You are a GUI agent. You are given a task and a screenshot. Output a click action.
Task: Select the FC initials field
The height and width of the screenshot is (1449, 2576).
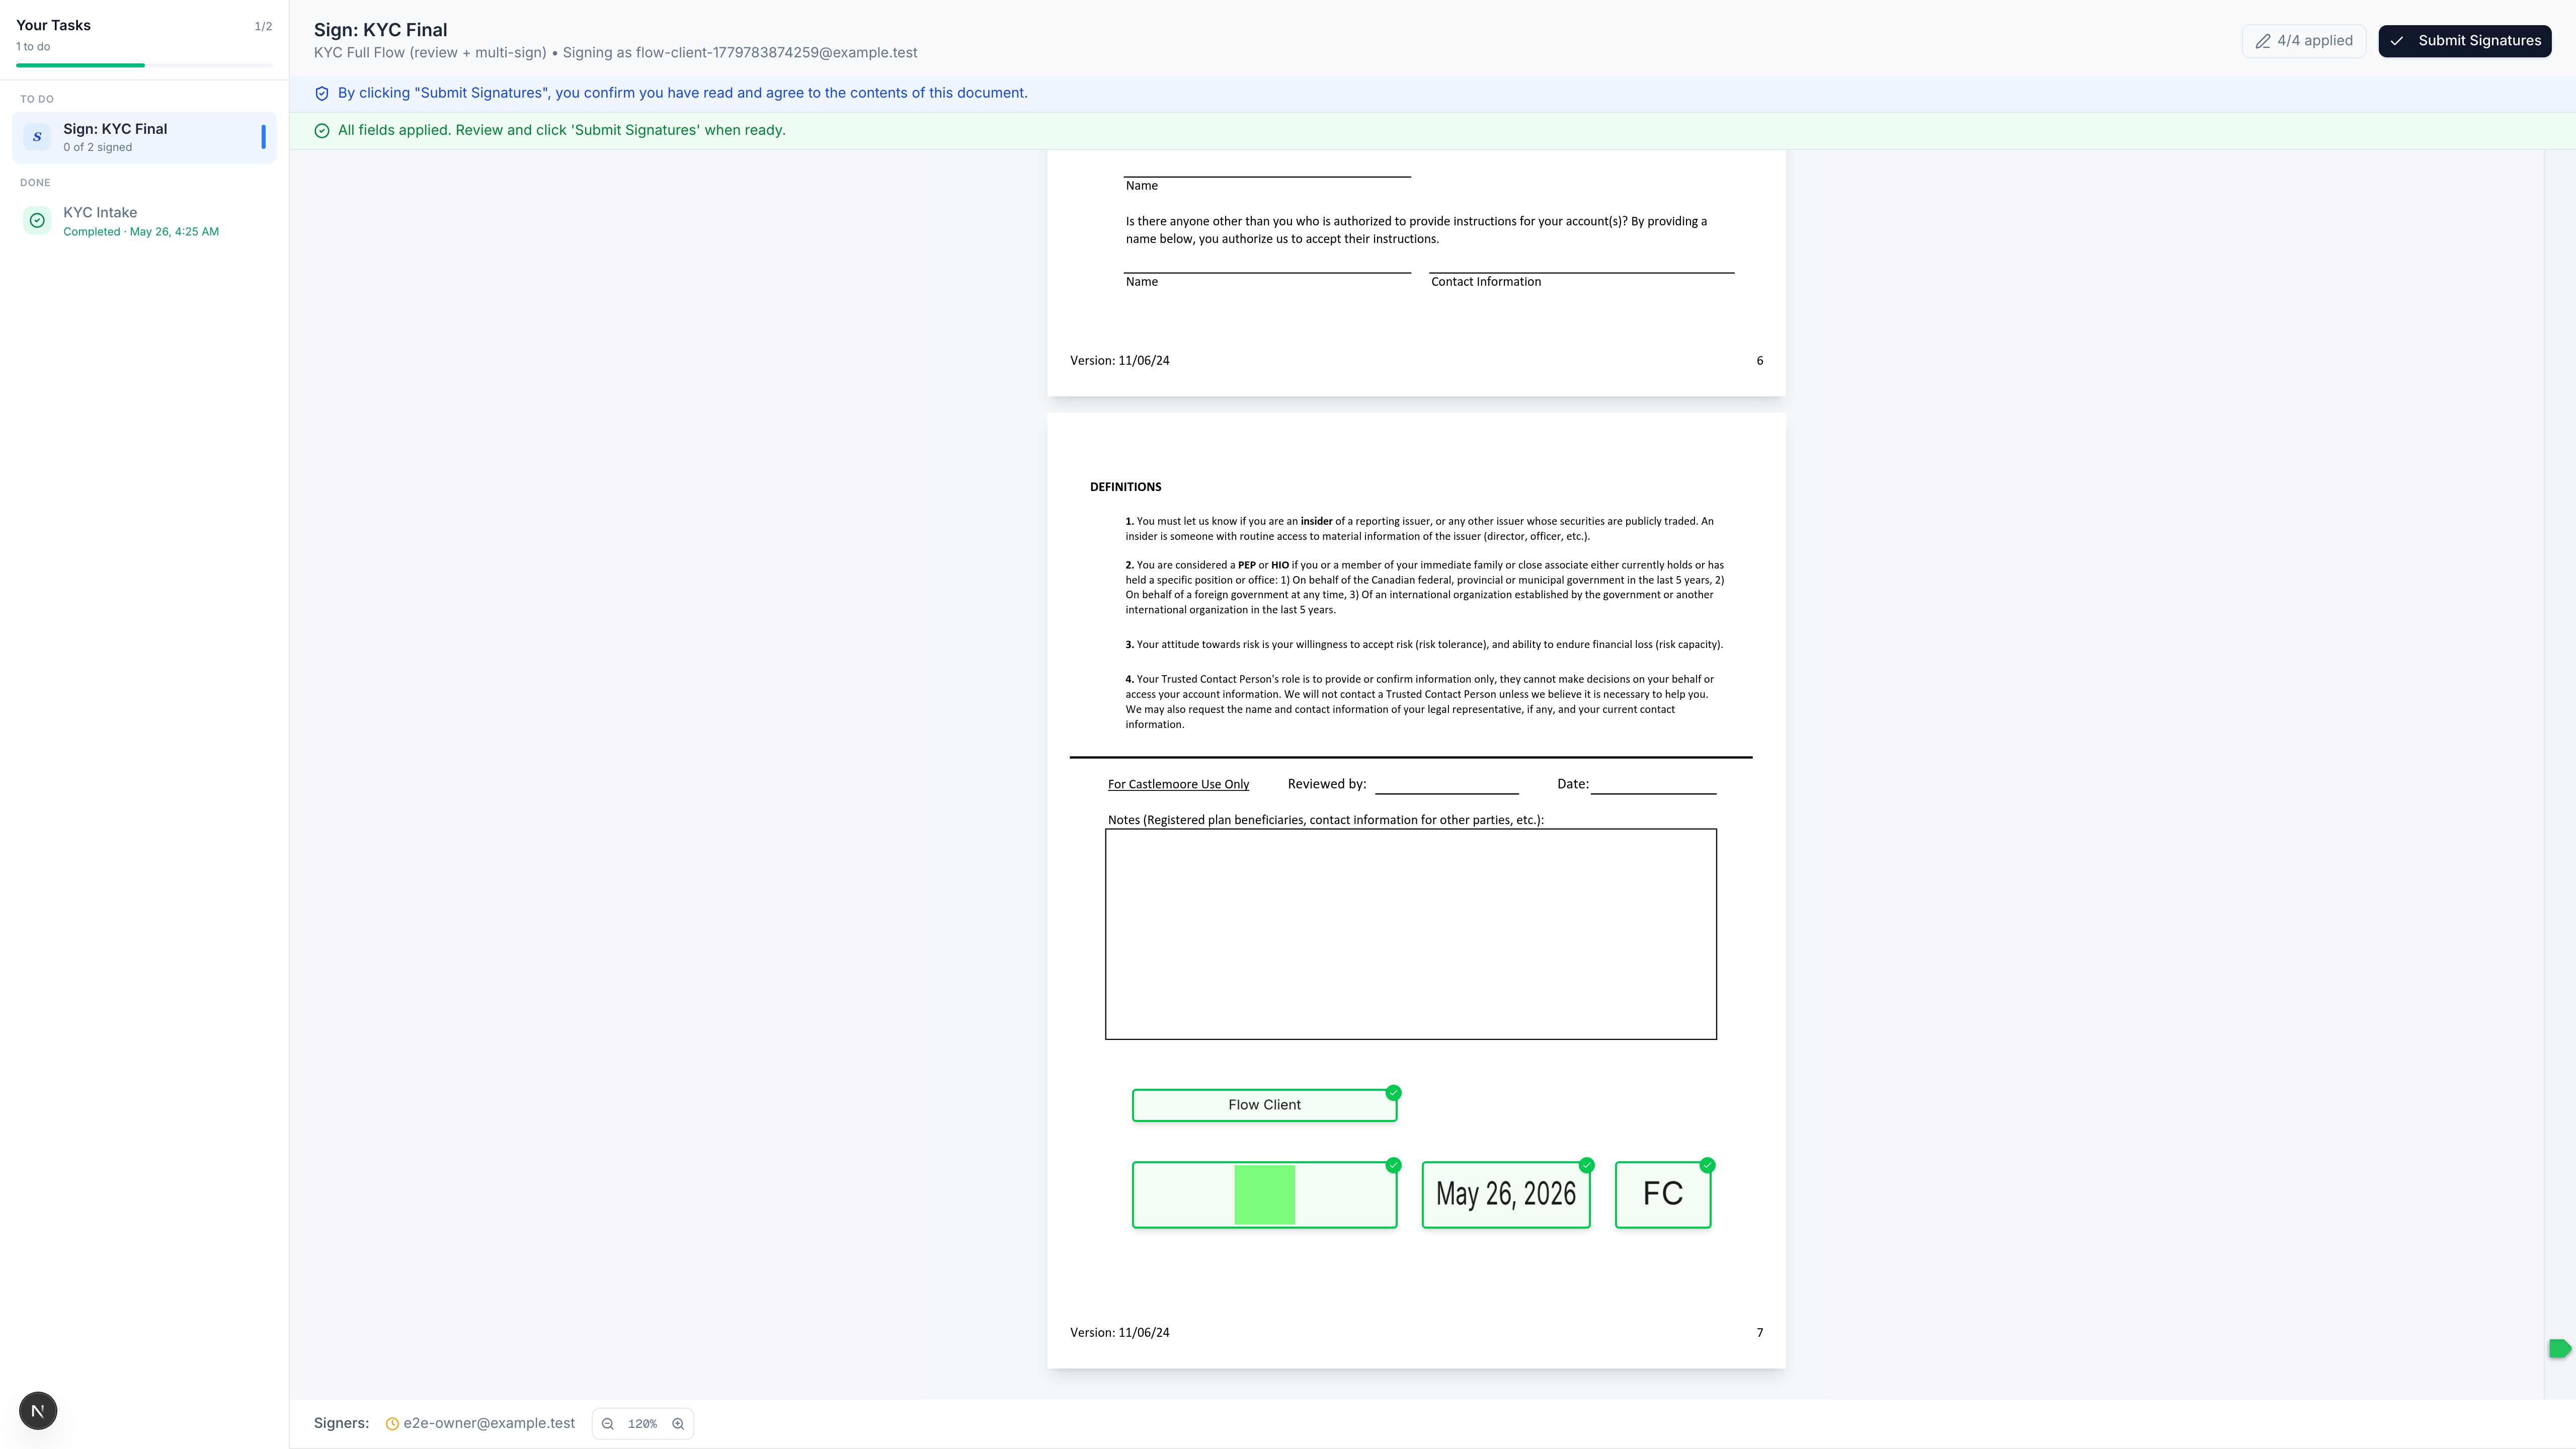[x=1663, y=1194]
